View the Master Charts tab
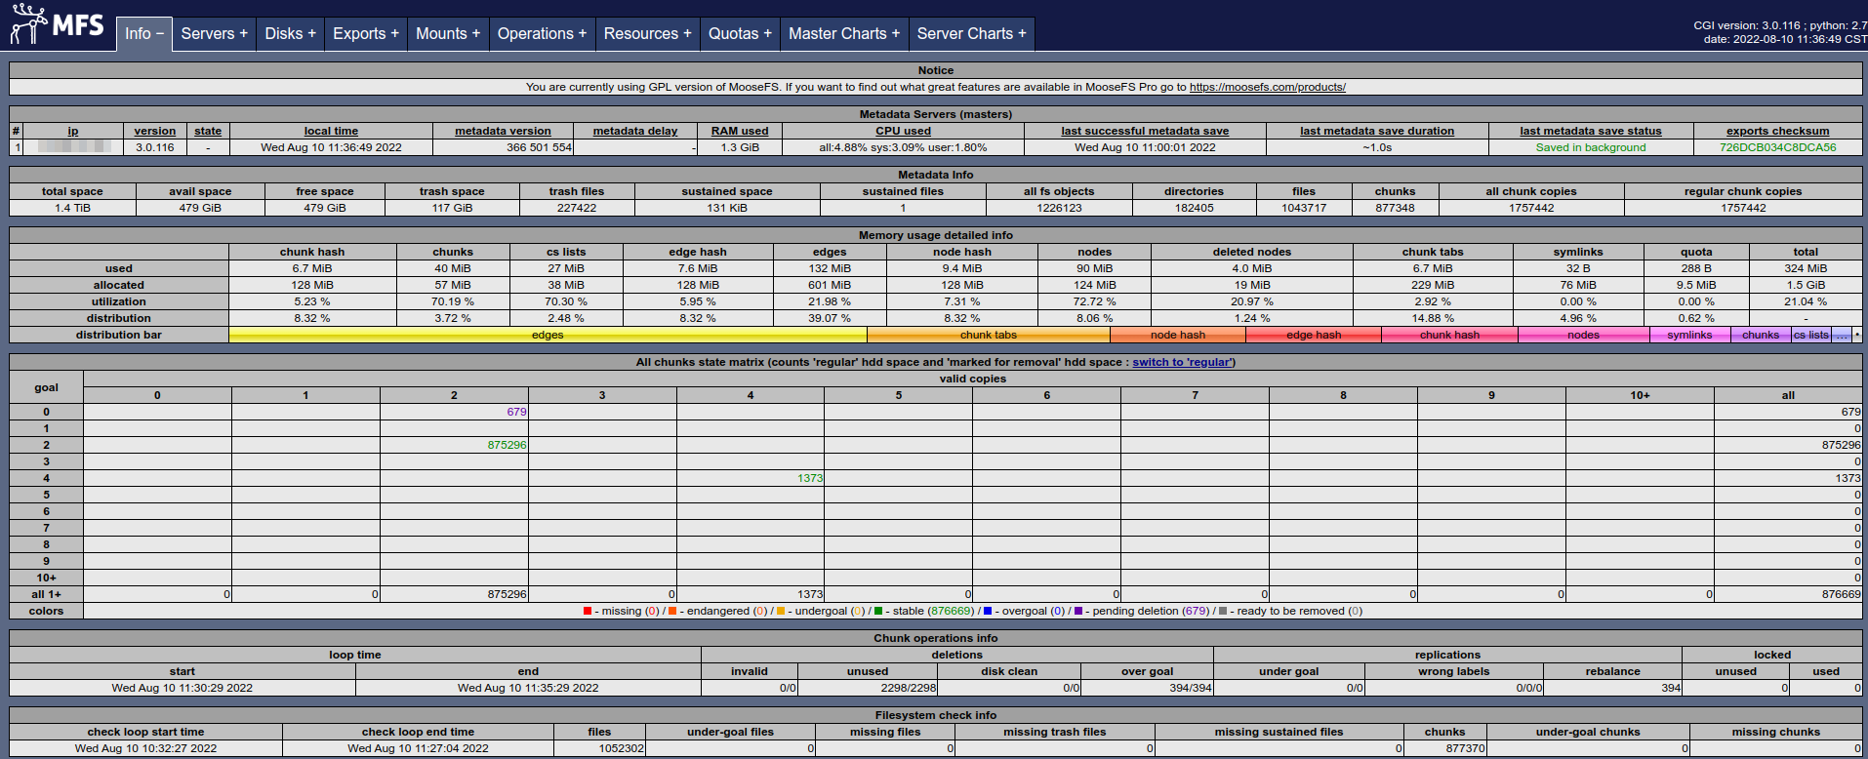Image resolution: width=1868 pixels, height=759 pixels. 844,33
